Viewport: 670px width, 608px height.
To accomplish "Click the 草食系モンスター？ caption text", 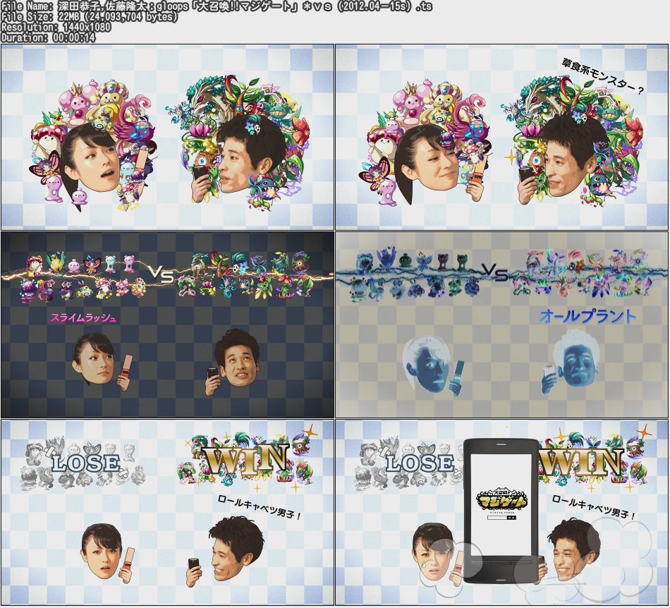I will click(603, 76).
